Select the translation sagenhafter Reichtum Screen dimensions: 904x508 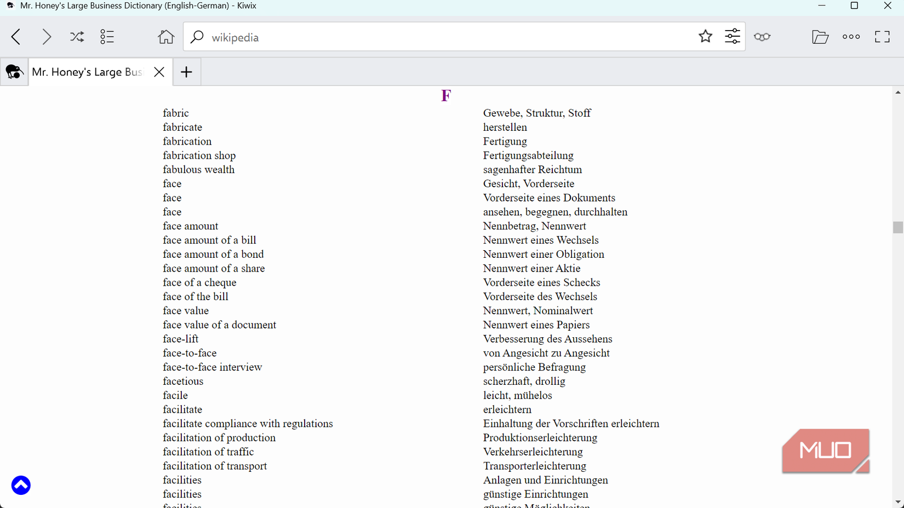point(533,170)
